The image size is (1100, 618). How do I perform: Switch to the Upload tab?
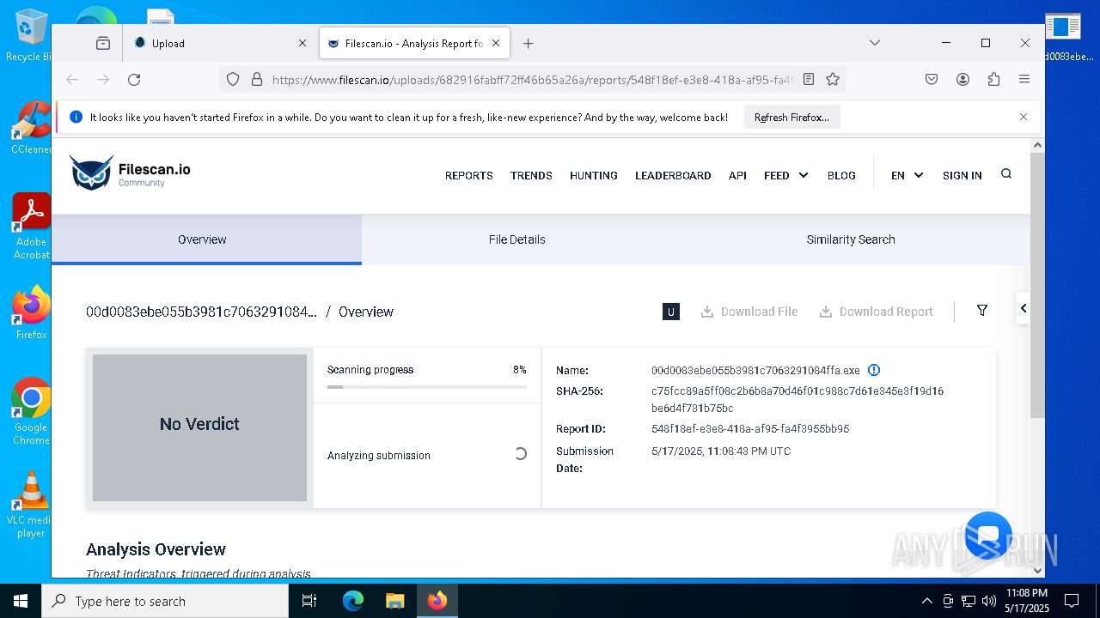coord(220,43)
